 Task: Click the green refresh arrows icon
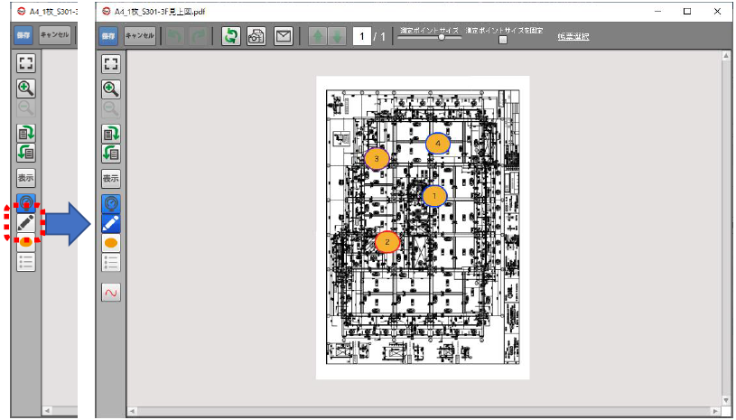(231, 36)
